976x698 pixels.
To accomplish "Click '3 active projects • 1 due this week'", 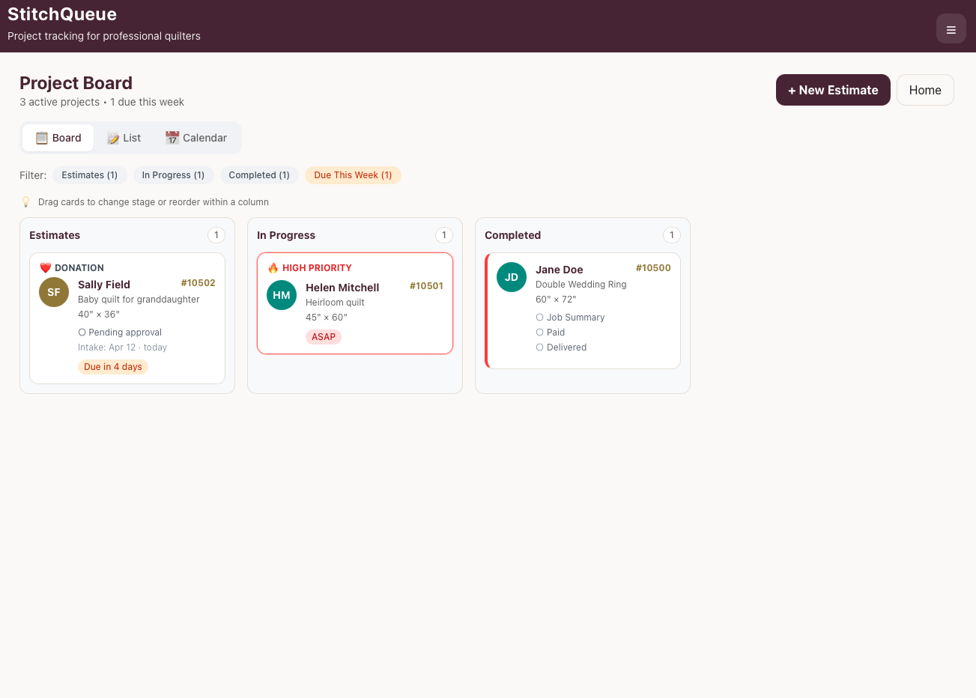I will pos(102,102).
